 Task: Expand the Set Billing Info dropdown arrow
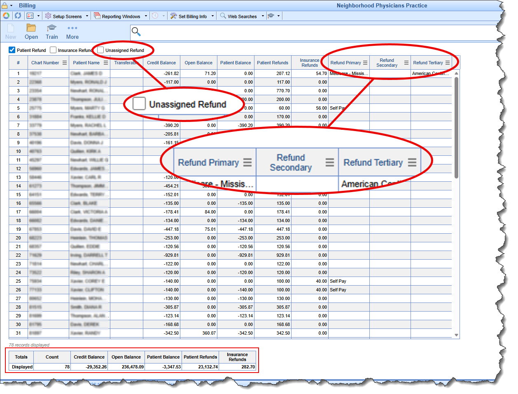[x=212, y=16]
